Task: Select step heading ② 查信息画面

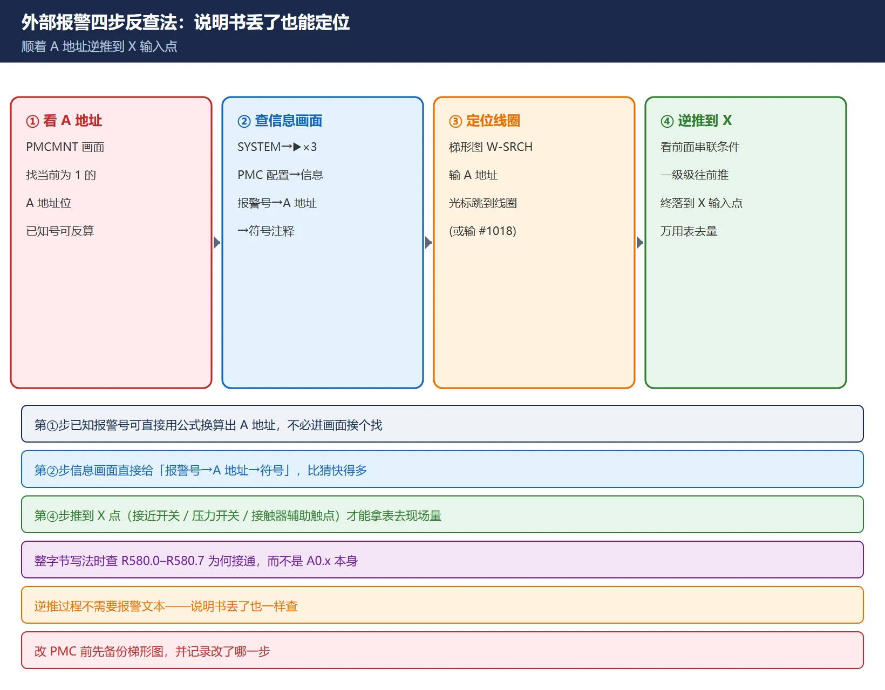Action: coord(280,120)
